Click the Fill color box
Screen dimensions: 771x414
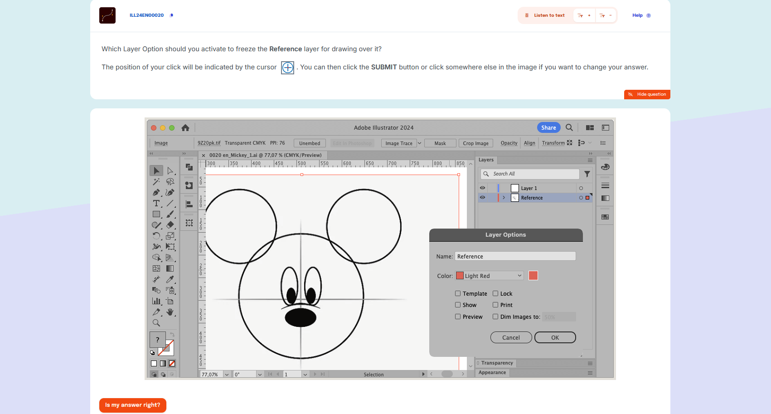(x=157, y=339)
